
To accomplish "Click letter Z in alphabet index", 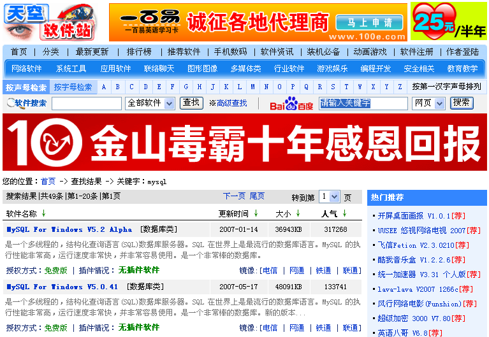I will 400,87.
